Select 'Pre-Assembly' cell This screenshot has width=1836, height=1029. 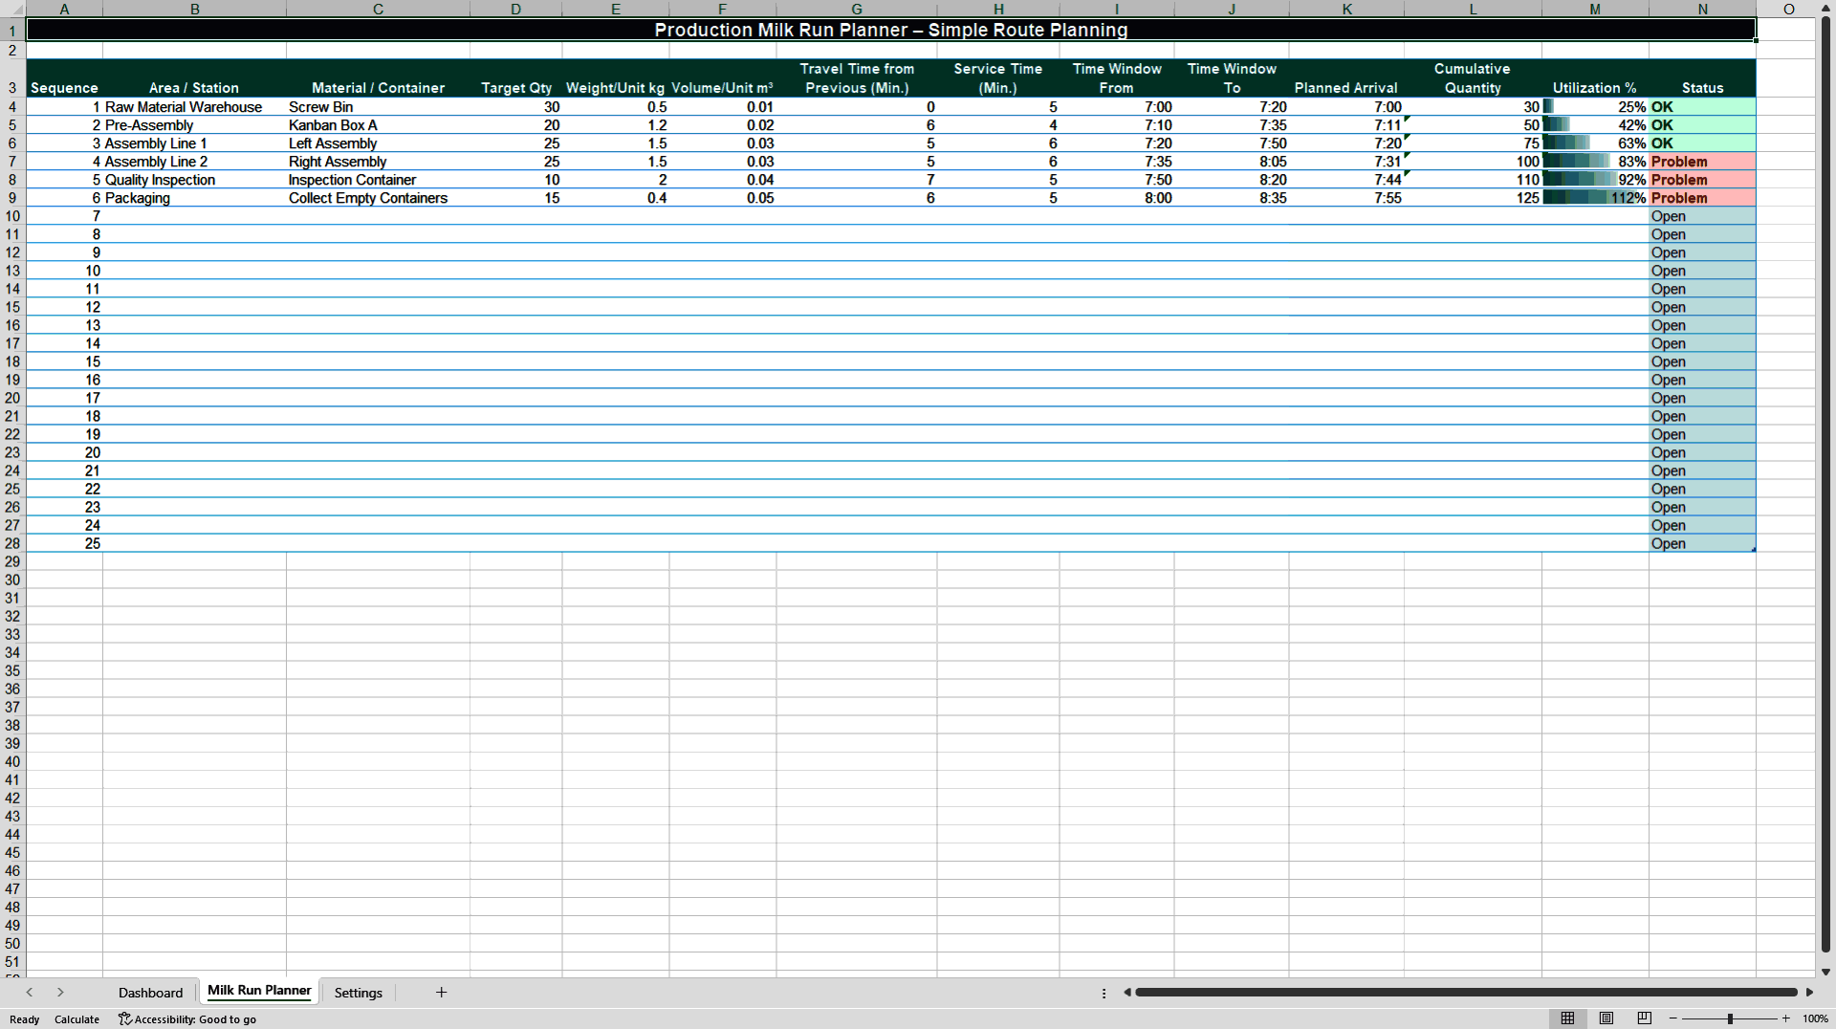coord(194,125)
